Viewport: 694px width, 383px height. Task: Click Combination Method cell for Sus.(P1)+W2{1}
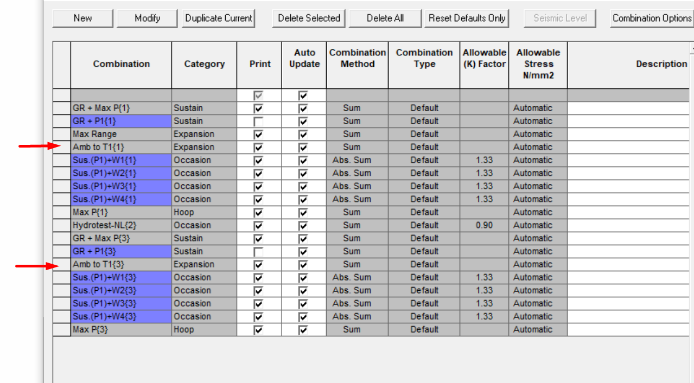click(x=357, y=173)
